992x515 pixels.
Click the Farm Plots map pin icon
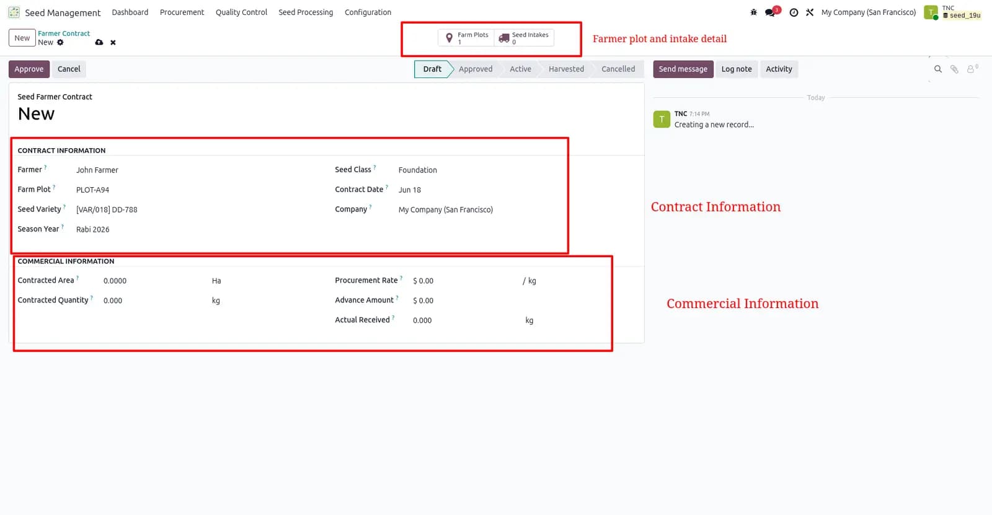tap(449, 38)
